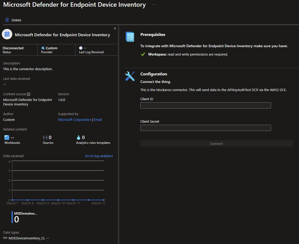Screen dimensions: 299x244
Task: Click the connector grid logo icon
Action: (7, 34)
